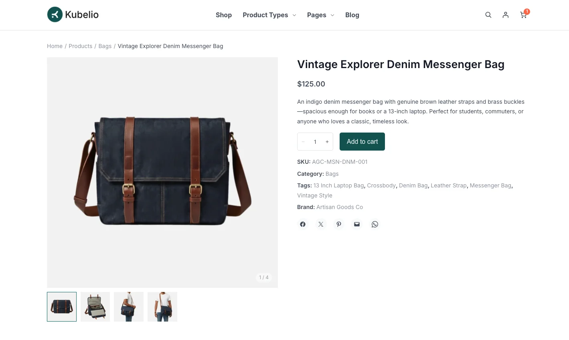Share product on WhatsApp

click(375, 224)
